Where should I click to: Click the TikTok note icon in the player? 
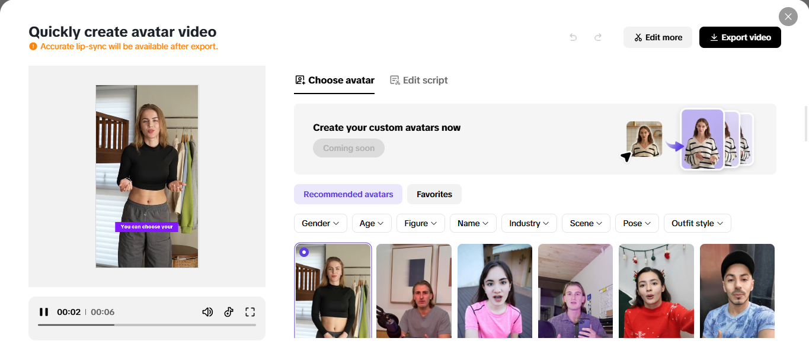(x=229, y=311)
